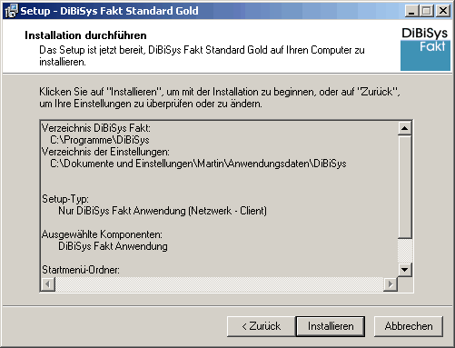Click the Startmenü-Ordner line
Viewport: 455px width, 348px height.
click(x=81, y=270)
